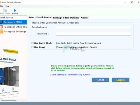The height and width of the screenshot is (105, 140).
Task: Open Visit Settings & Troubleshooting Tutorial link
Action: click(71, 75)
